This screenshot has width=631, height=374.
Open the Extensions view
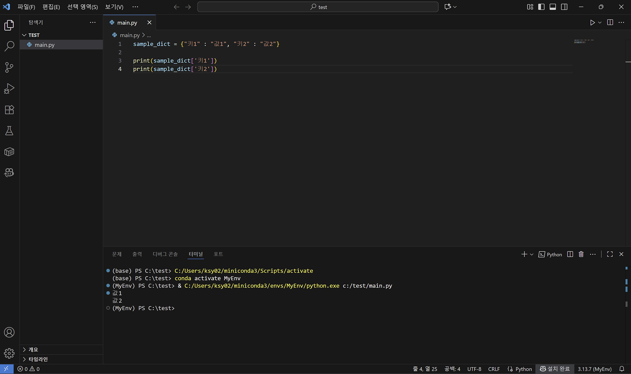[x=9, y=110]
